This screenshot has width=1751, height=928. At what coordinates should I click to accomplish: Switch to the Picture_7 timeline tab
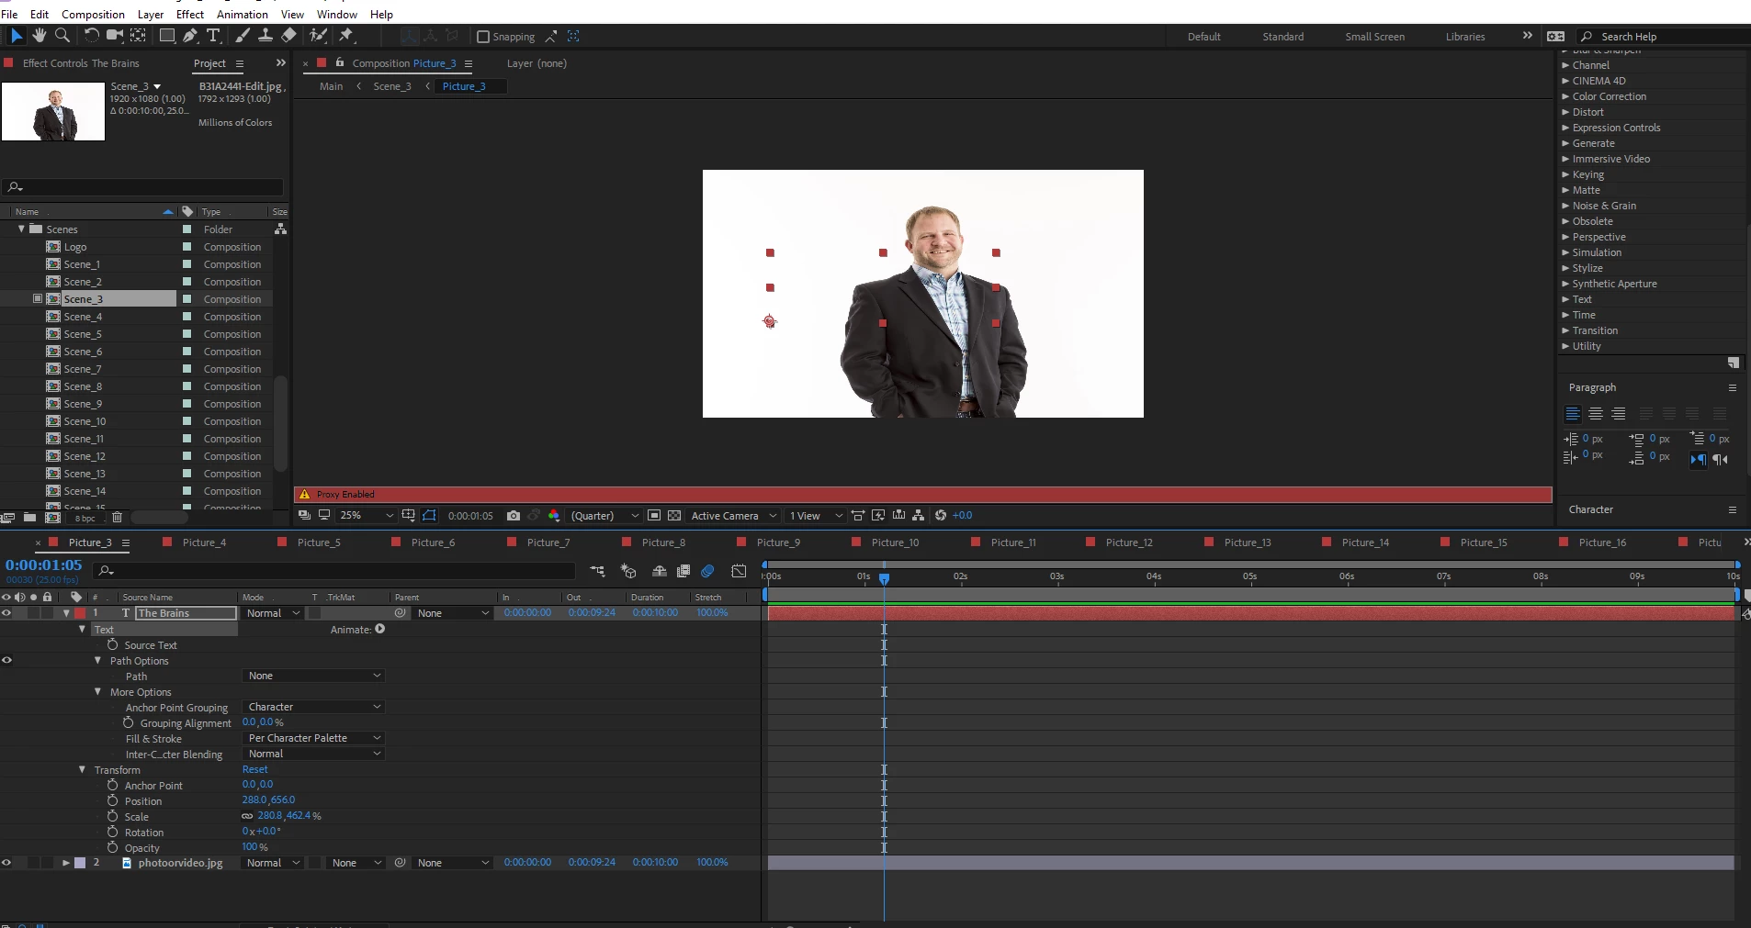[x=548, y=542]
